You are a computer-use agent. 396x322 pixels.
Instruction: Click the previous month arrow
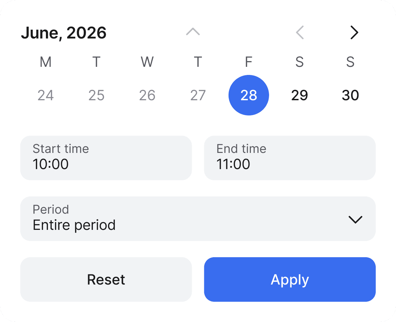[x=299, y=32]
